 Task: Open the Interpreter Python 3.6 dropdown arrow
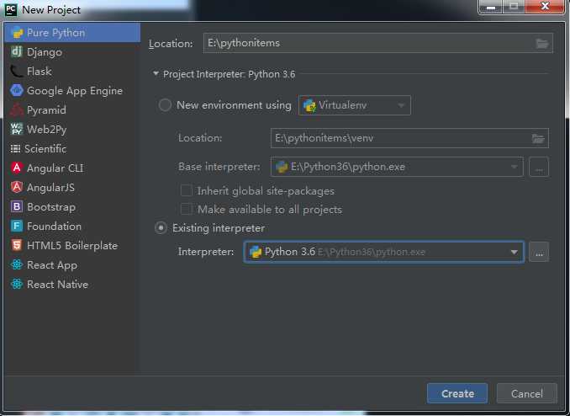point(514,252)
